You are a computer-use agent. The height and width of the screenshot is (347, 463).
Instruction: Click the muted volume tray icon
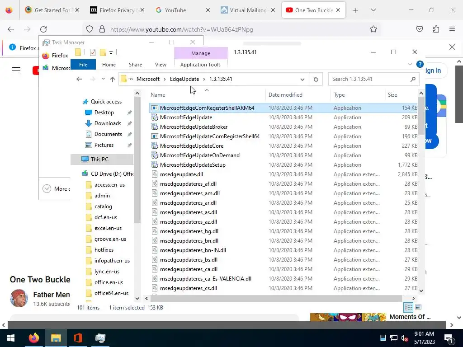[x=404, y=338]
